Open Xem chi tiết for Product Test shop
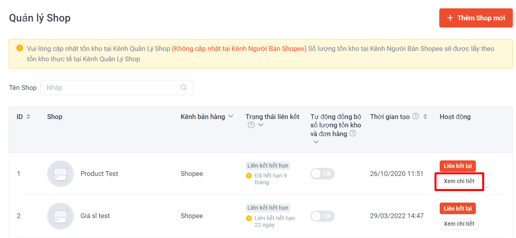Image resolution: width=516 pixels, height=238 pixels. (x=459, y=181)
